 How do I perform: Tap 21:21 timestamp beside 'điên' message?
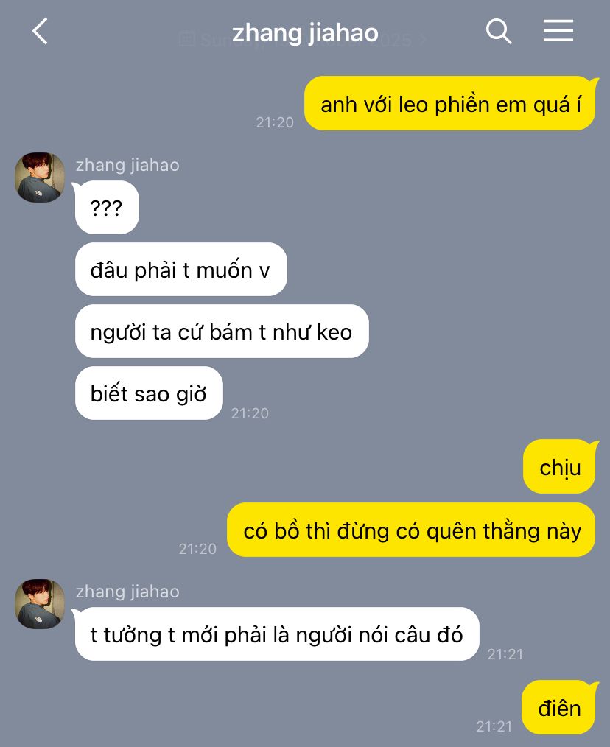494,726
